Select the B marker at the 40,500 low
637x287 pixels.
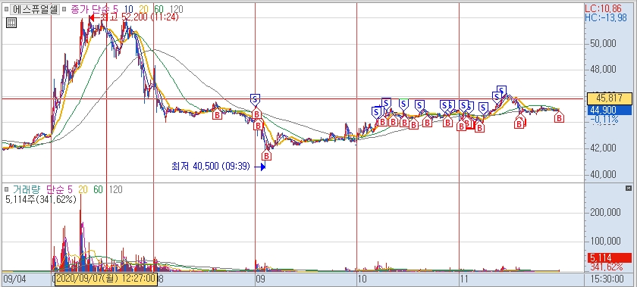point(266,155)
